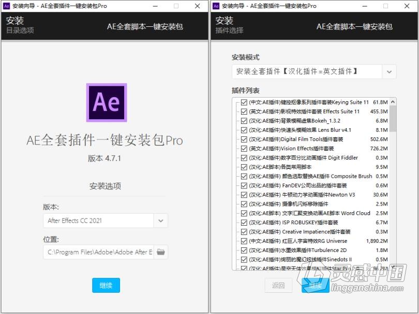
Task: Select the Effects Suite 11 list row text
Action: tap(304, 112)
